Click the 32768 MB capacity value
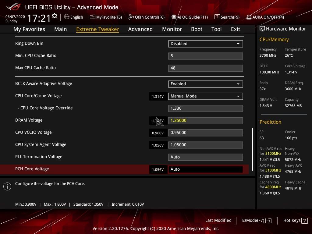The height and width of the screenshot is (234, 312). (293, 106)
